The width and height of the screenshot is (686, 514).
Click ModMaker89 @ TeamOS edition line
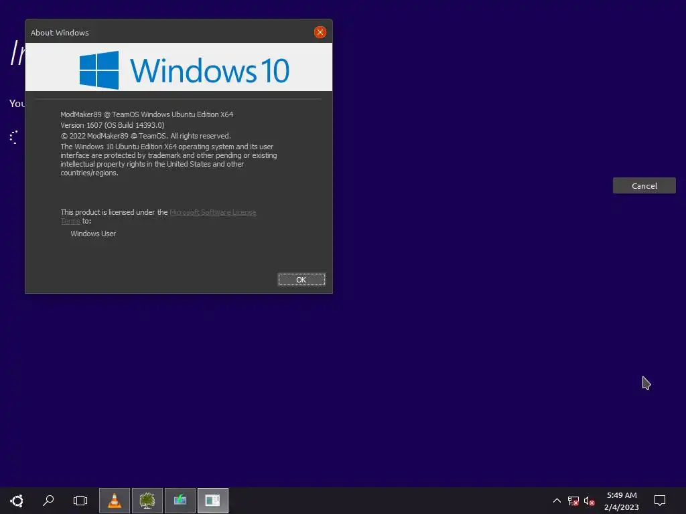[147, 114]
